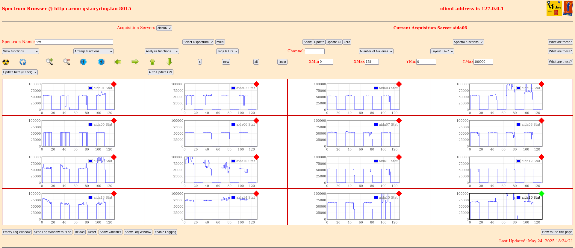Screen dimensions: 575x248
Task: Click the red diamond on aida01 Stat
Action: [114, 84]
